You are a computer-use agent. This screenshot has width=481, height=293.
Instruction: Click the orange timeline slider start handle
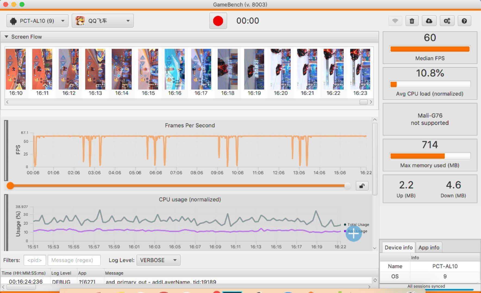(x=10, y=186)
